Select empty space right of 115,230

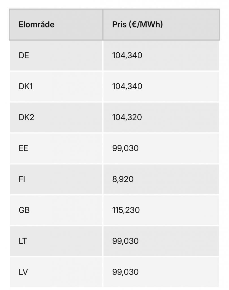click(x=180, y=210)
